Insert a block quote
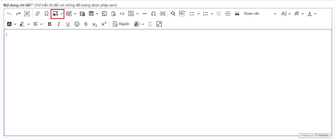Image resolution: width=335 pixels, height=139 pixels. [237, 14]
